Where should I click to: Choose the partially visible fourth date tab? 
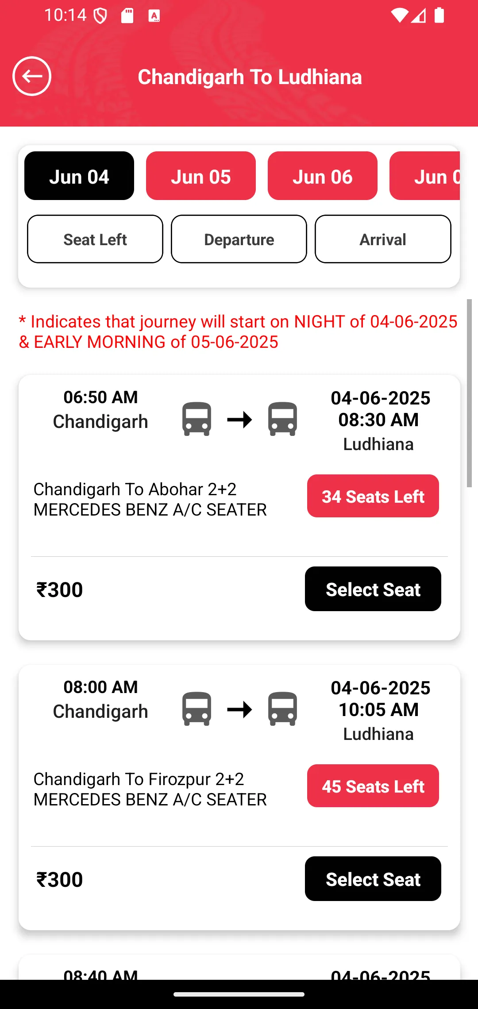point(425,176)
